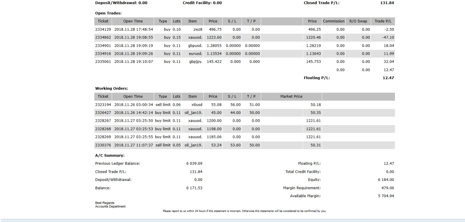The image size is (465, 222).
Task: Click ticket 2334901 in Open Trades
Action: pyautogui.click(x=103, y=46)
